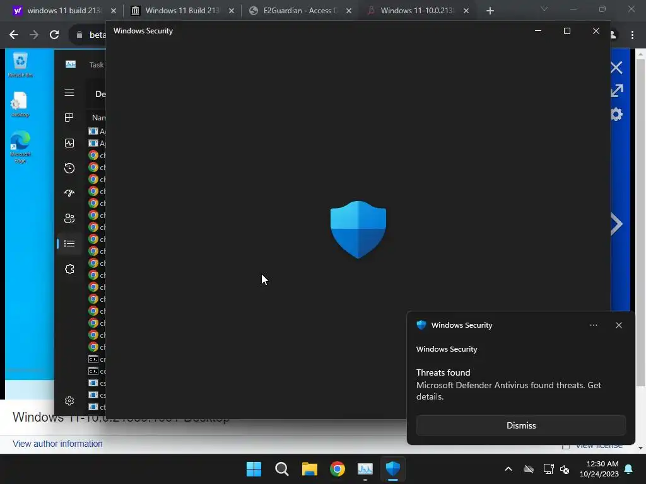Click the next arrow chevron on page
The height and width of the screenshot is (484, 646).
point(617,224)
